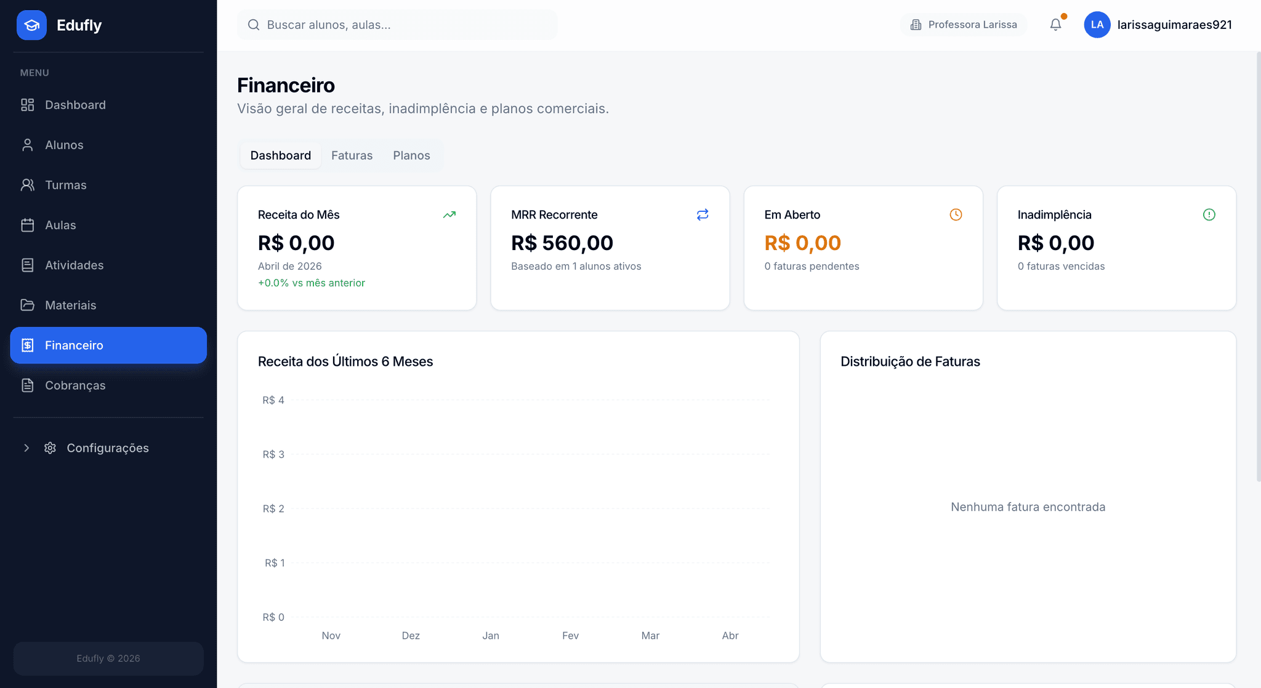This screenshot has height=688, width=1261.
Task: Click the Edufly graduation cap logo
Action: (31, 25)
